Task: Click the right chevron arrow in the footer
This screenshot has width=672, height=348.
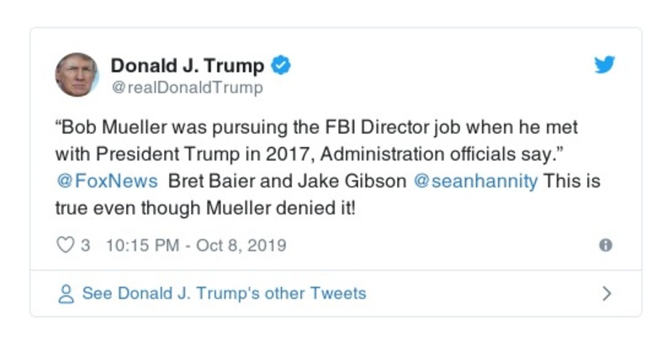Action: 606,294
